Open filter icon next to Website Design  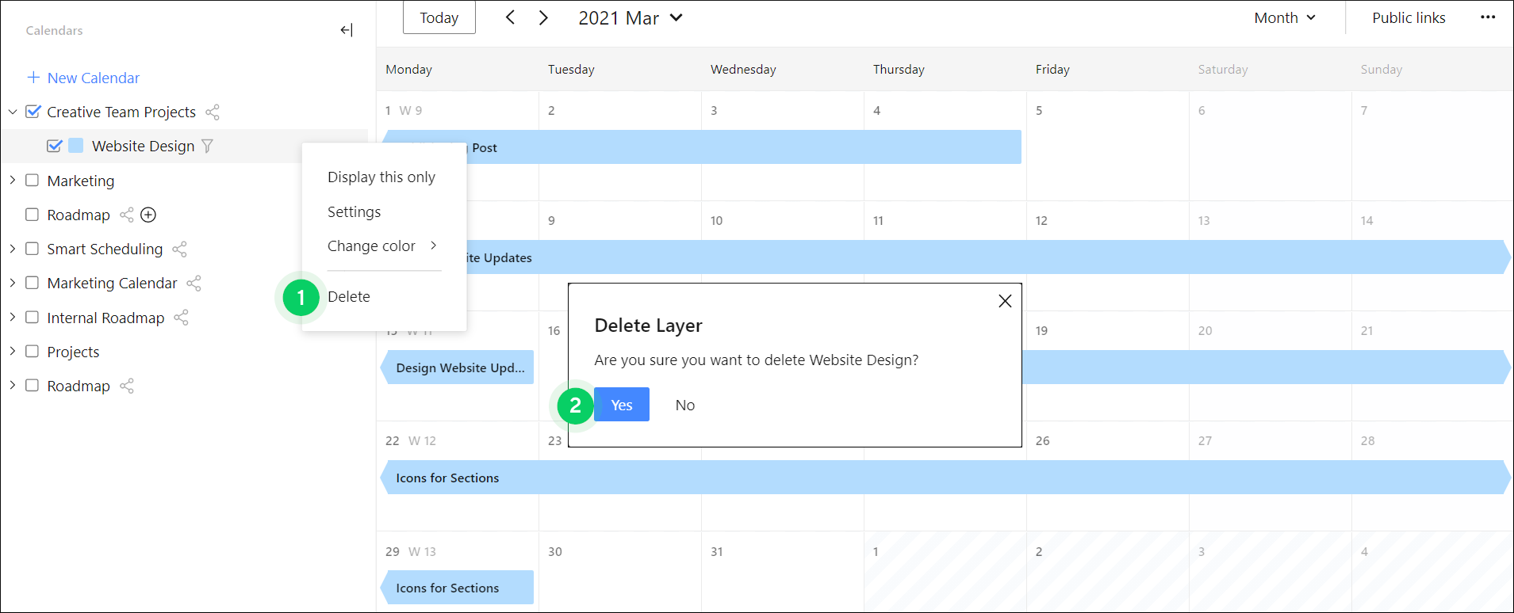point(208,147)
